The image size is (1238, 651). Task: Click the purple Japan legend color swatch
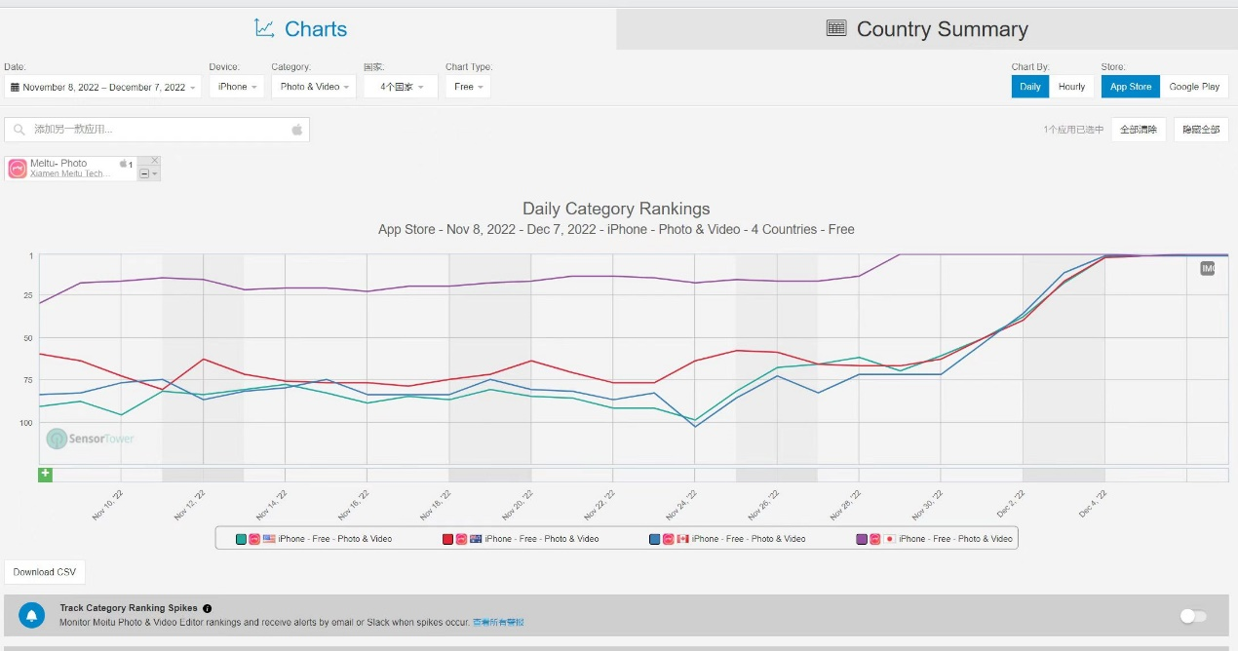click(862, 539)
